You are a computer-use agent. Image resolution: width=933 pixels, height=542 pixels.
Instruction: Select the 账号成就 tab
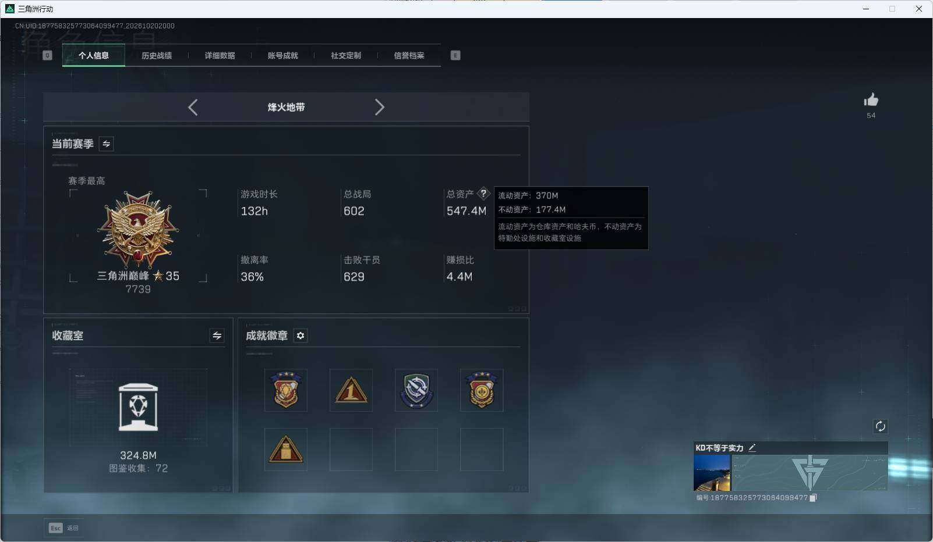tap(282, 55)
